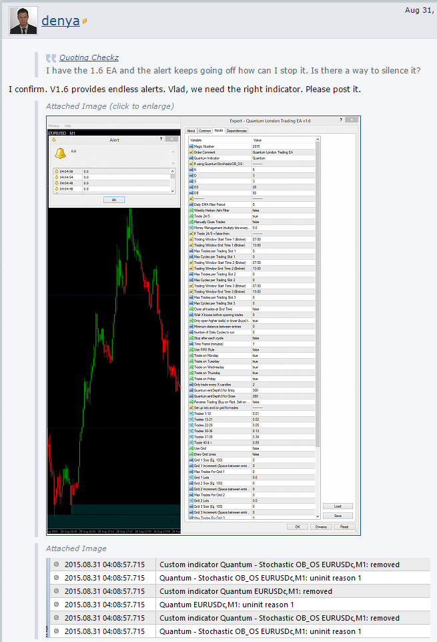
Task: Click OK in the Alert dialog
Action: pyautogui.click(x=114, y=200)
